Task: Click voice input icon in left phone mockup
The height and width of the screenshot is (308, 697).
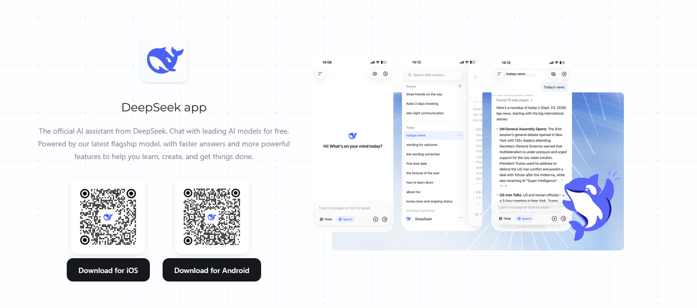Action: [385, 219]
